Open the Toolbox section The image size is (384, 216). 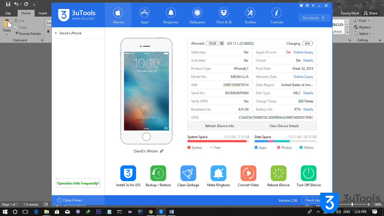(250, 16)
